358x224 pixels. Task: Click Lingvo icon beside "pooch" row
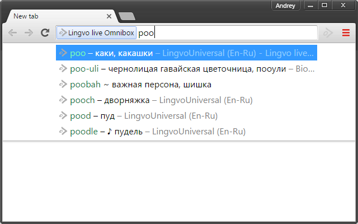(x=63, y=100)
